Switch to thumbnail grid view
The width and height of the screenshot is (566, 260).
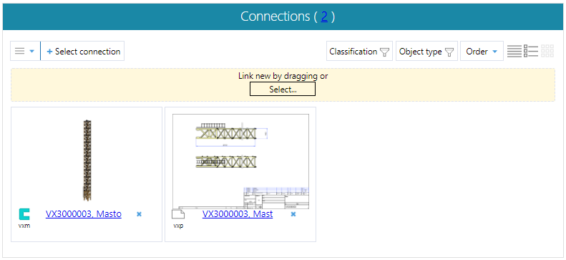pos(547,52)
